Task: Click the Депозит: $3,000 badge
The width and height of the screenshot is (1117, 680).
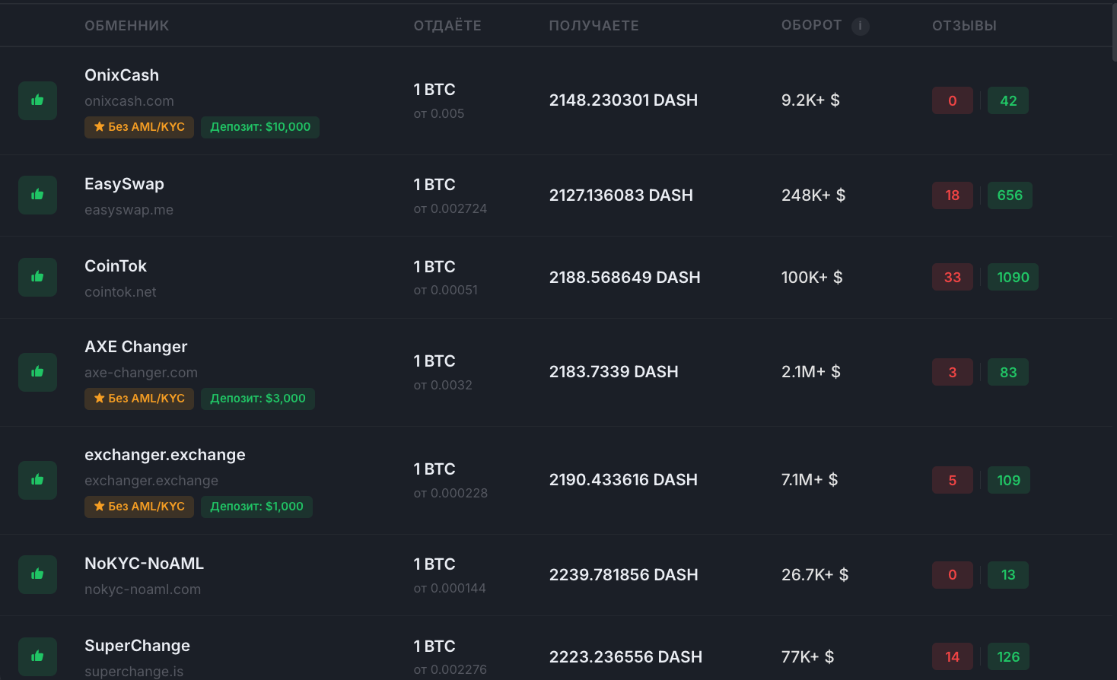Action: pos(258,399)
